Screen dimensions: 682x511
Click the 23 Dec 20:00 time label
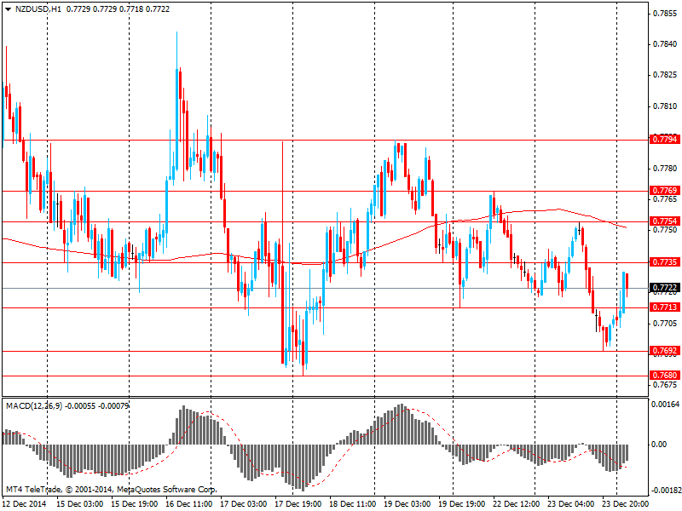click(626, 504)
